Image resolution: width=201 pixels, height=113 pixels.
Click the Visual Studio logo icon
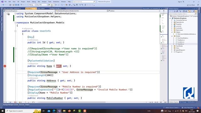tap(2, 2)
